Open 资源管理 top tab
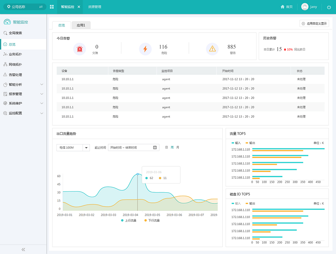336x254 pixels. tap(94, 7)
